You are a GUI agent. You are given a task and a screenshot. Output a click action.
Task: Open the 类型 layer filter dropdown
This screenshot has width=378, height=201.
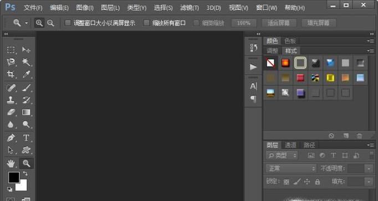[282, 156]
